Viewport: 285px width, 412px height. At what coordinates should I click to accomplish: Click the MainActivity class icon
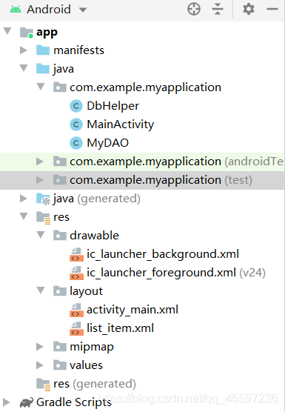pos(76,124)
